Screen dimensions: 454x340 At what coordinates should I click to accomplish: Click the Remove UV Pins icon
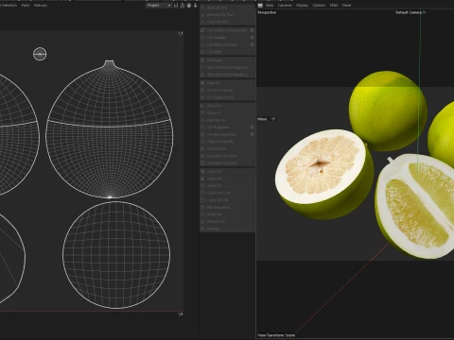202,14
